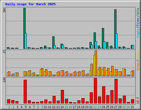
Task: Click day label 30 on the x-axis
Action: [x=128, y=107]
